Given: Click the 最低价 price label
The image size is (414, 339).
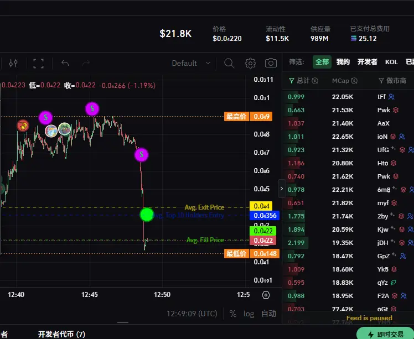Looking at the screenshot, I should [236, 253].
